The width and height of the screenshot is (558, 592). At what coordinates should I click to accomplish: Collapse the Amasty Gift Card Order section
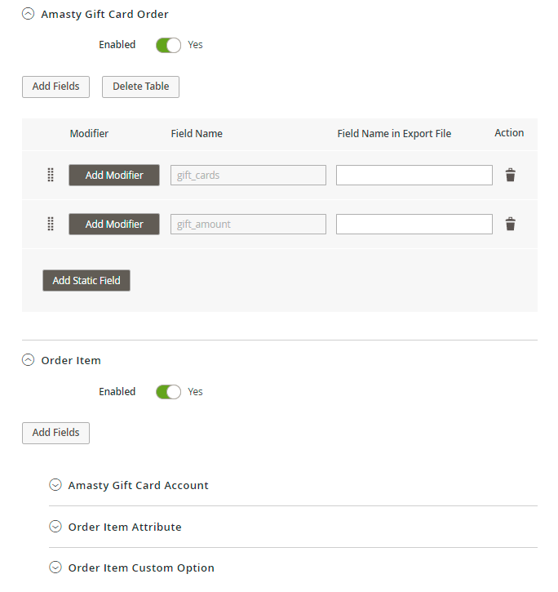point(29,14)
